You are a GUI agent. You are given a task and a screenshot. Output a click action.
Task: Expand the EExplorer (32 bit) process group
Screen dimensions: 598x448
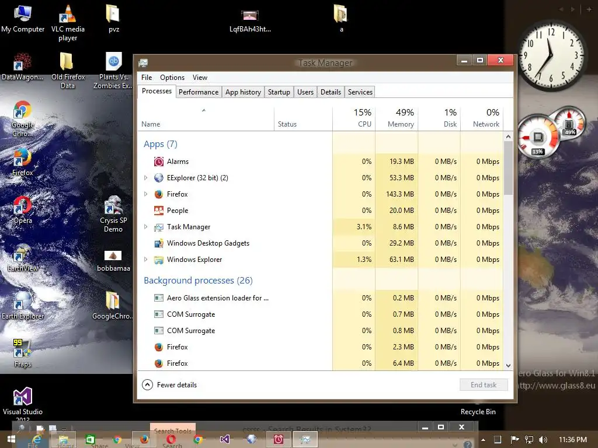[x=145, y=178]
